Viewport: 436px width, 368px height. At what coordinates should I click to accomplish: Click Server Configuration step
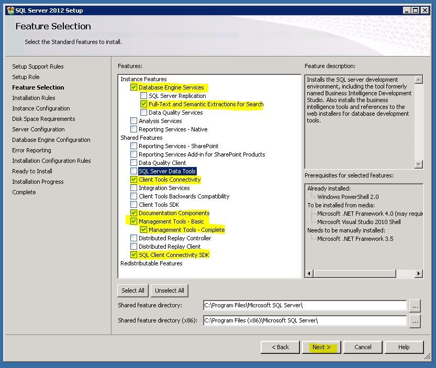pos(38,129)
